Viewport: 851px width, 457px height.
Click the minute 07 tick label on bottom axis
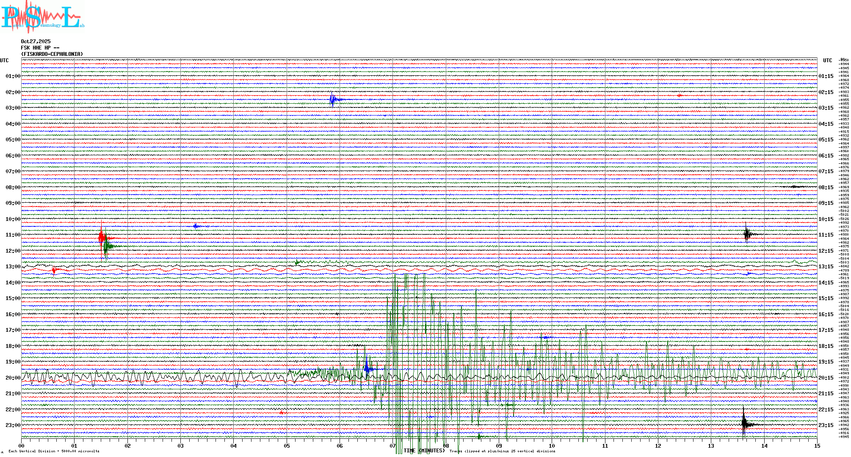coord(393,446)
